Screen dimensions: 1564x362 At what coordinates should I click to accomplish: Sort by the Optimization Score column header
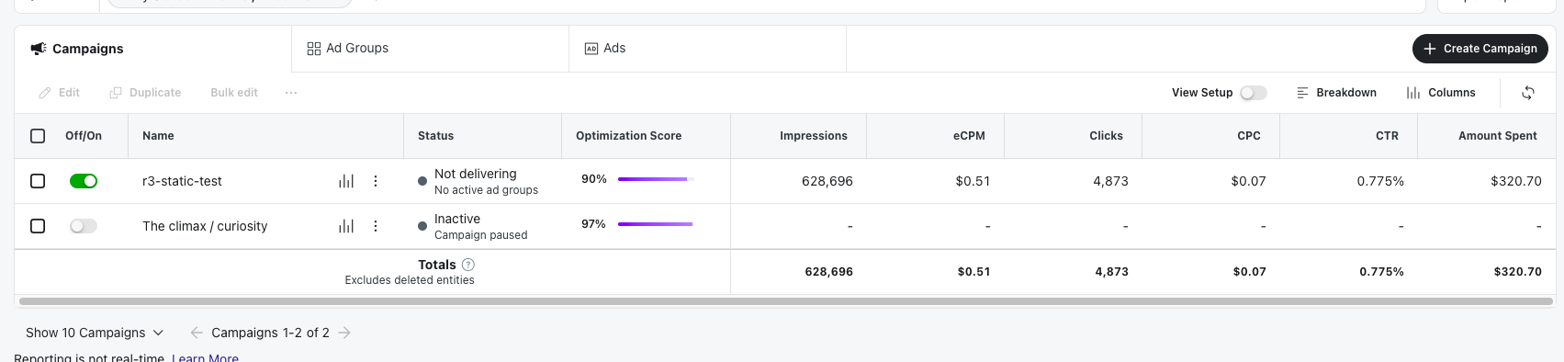(x=628, y=136)
